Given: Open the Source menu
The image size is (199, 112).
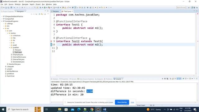Looking at the screenshot, I should (11, 4).
